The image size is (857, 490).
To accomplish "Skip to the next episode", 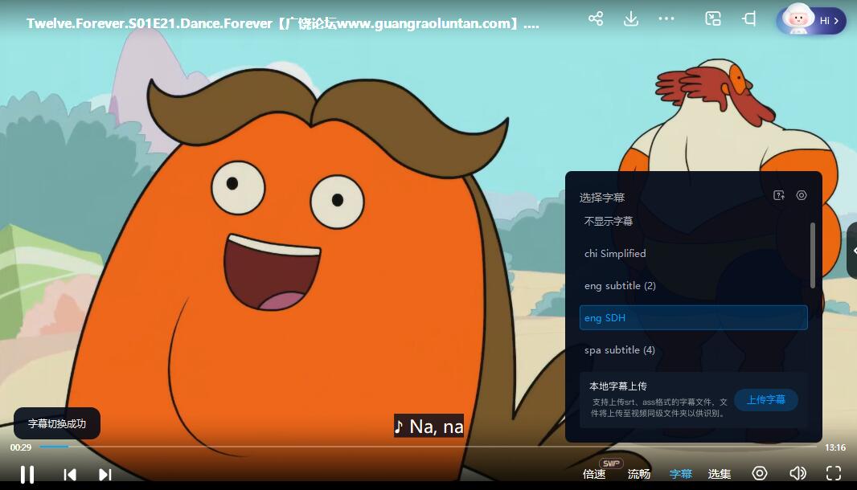I will tap(105, 475).
